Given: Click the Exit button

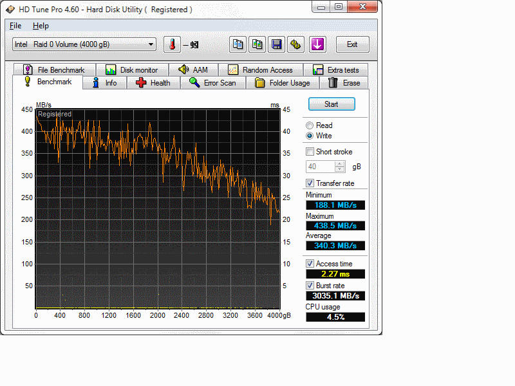Looking at the screenshot, I should (x=352, y=44).
